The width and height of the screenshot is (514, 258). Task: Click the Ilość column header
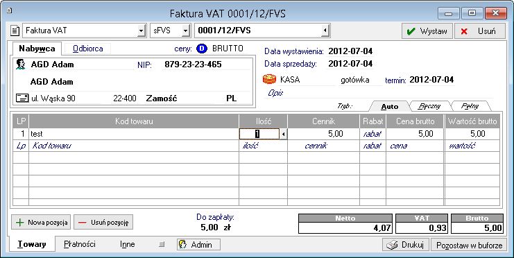(263, 121)
